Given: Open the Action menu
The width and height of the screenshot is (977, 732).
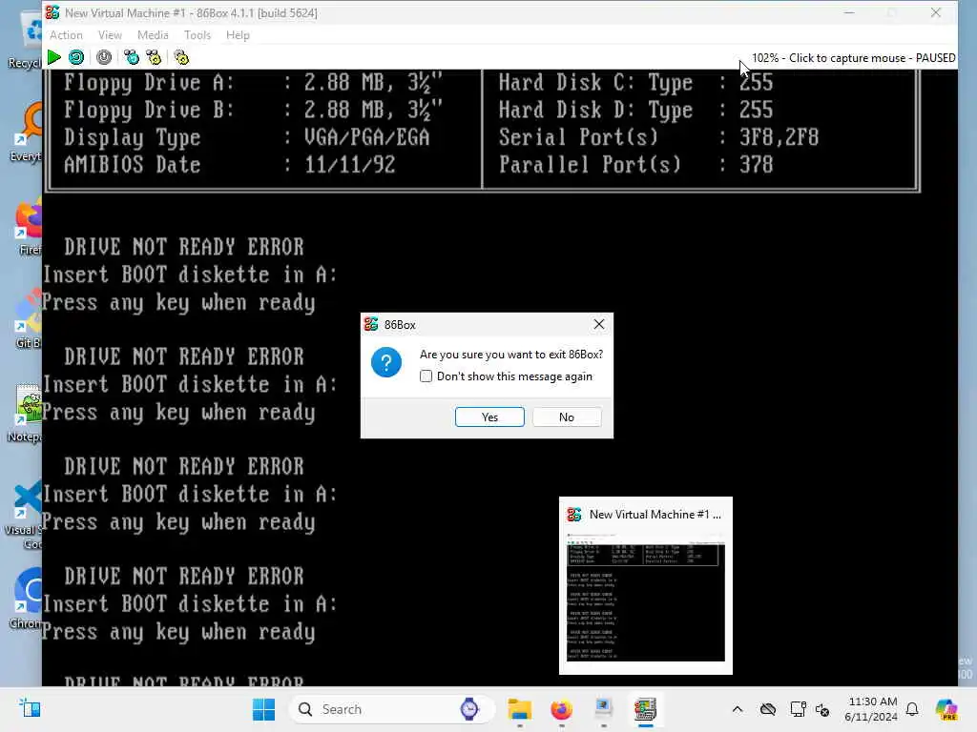Looking at the screenshot, I should pyautogui.click(x=66, y=35).
